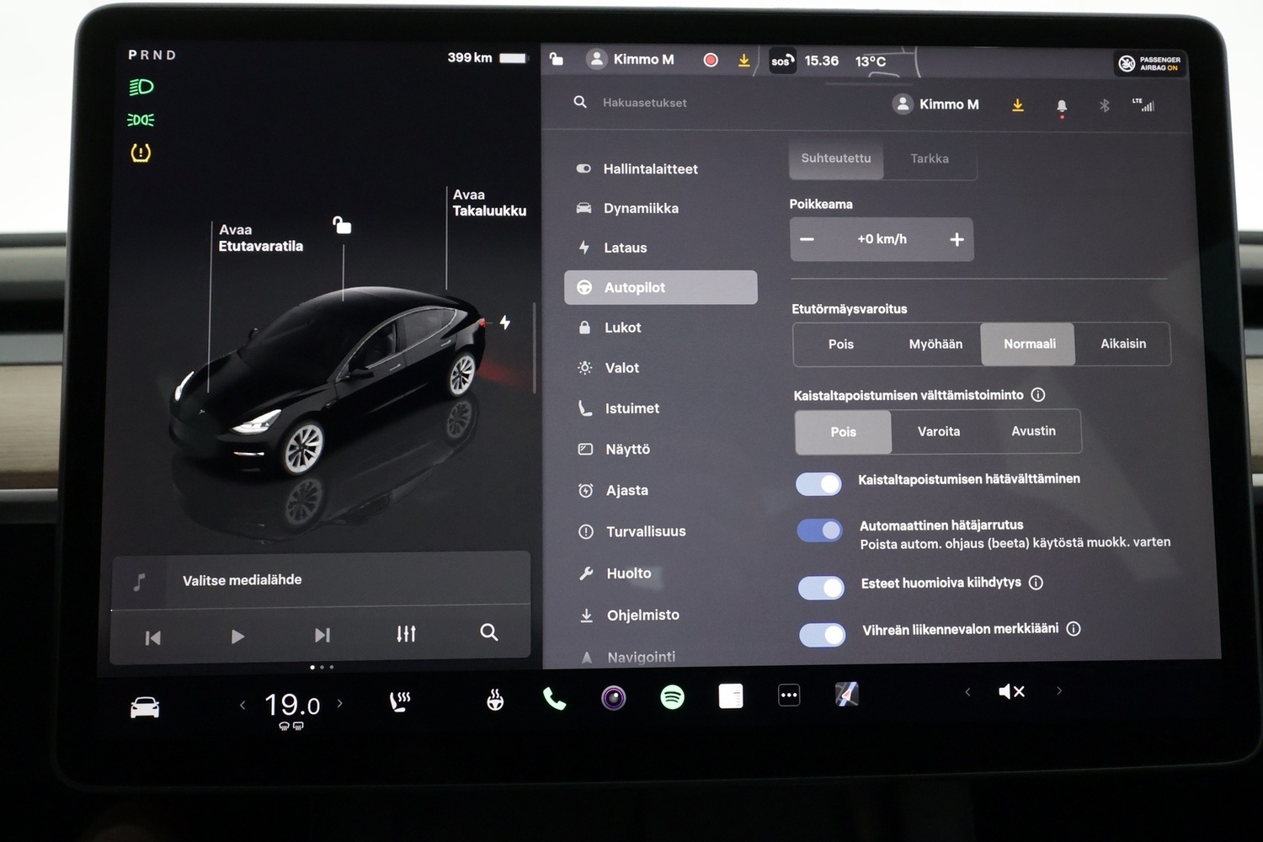Tap the lock icon in top status bar
Image resolution: width=1263 pixels, height=842 pixels.
[x=556, y=59]
